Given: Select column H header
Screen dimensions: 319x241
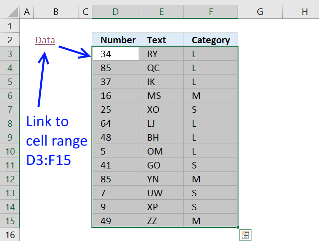Looking at the screenshot, I should [301, 12].
